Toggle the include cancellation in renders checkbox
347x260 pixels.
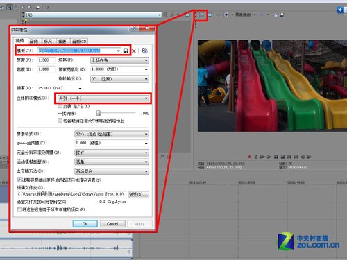(x=60, y=121)
